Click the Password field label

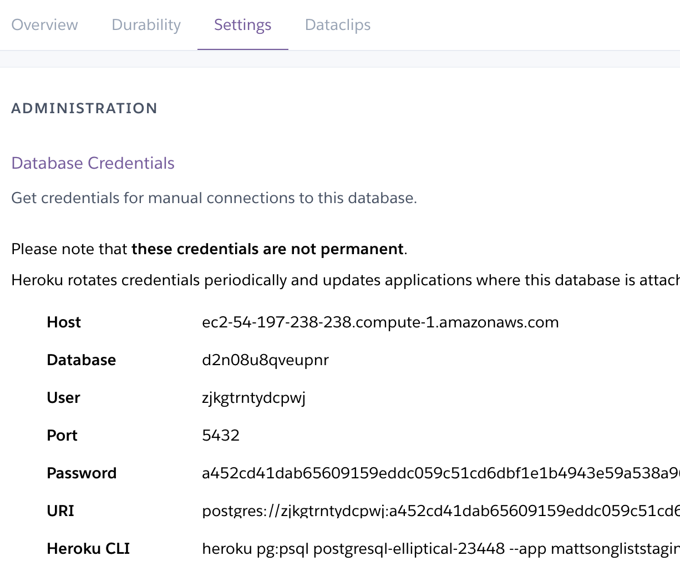click(x=82, y=473)
